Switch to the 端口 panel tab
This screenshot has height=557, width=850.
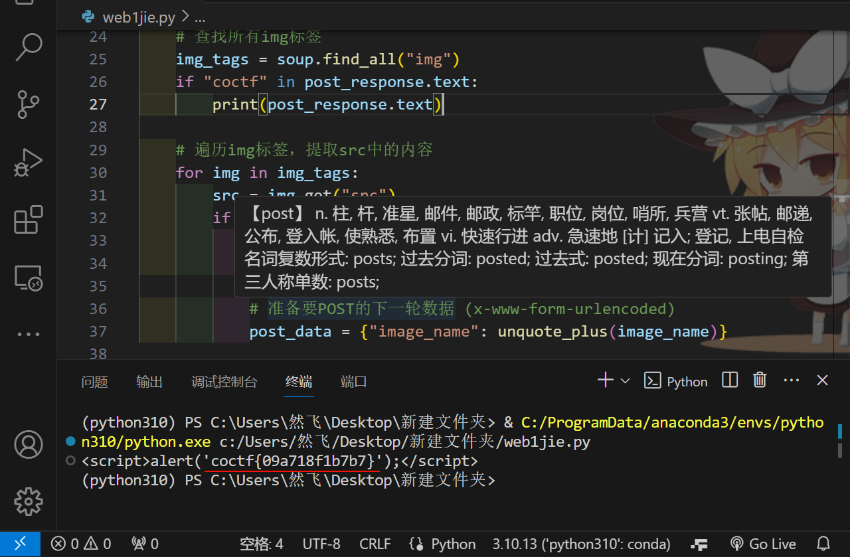353,382
